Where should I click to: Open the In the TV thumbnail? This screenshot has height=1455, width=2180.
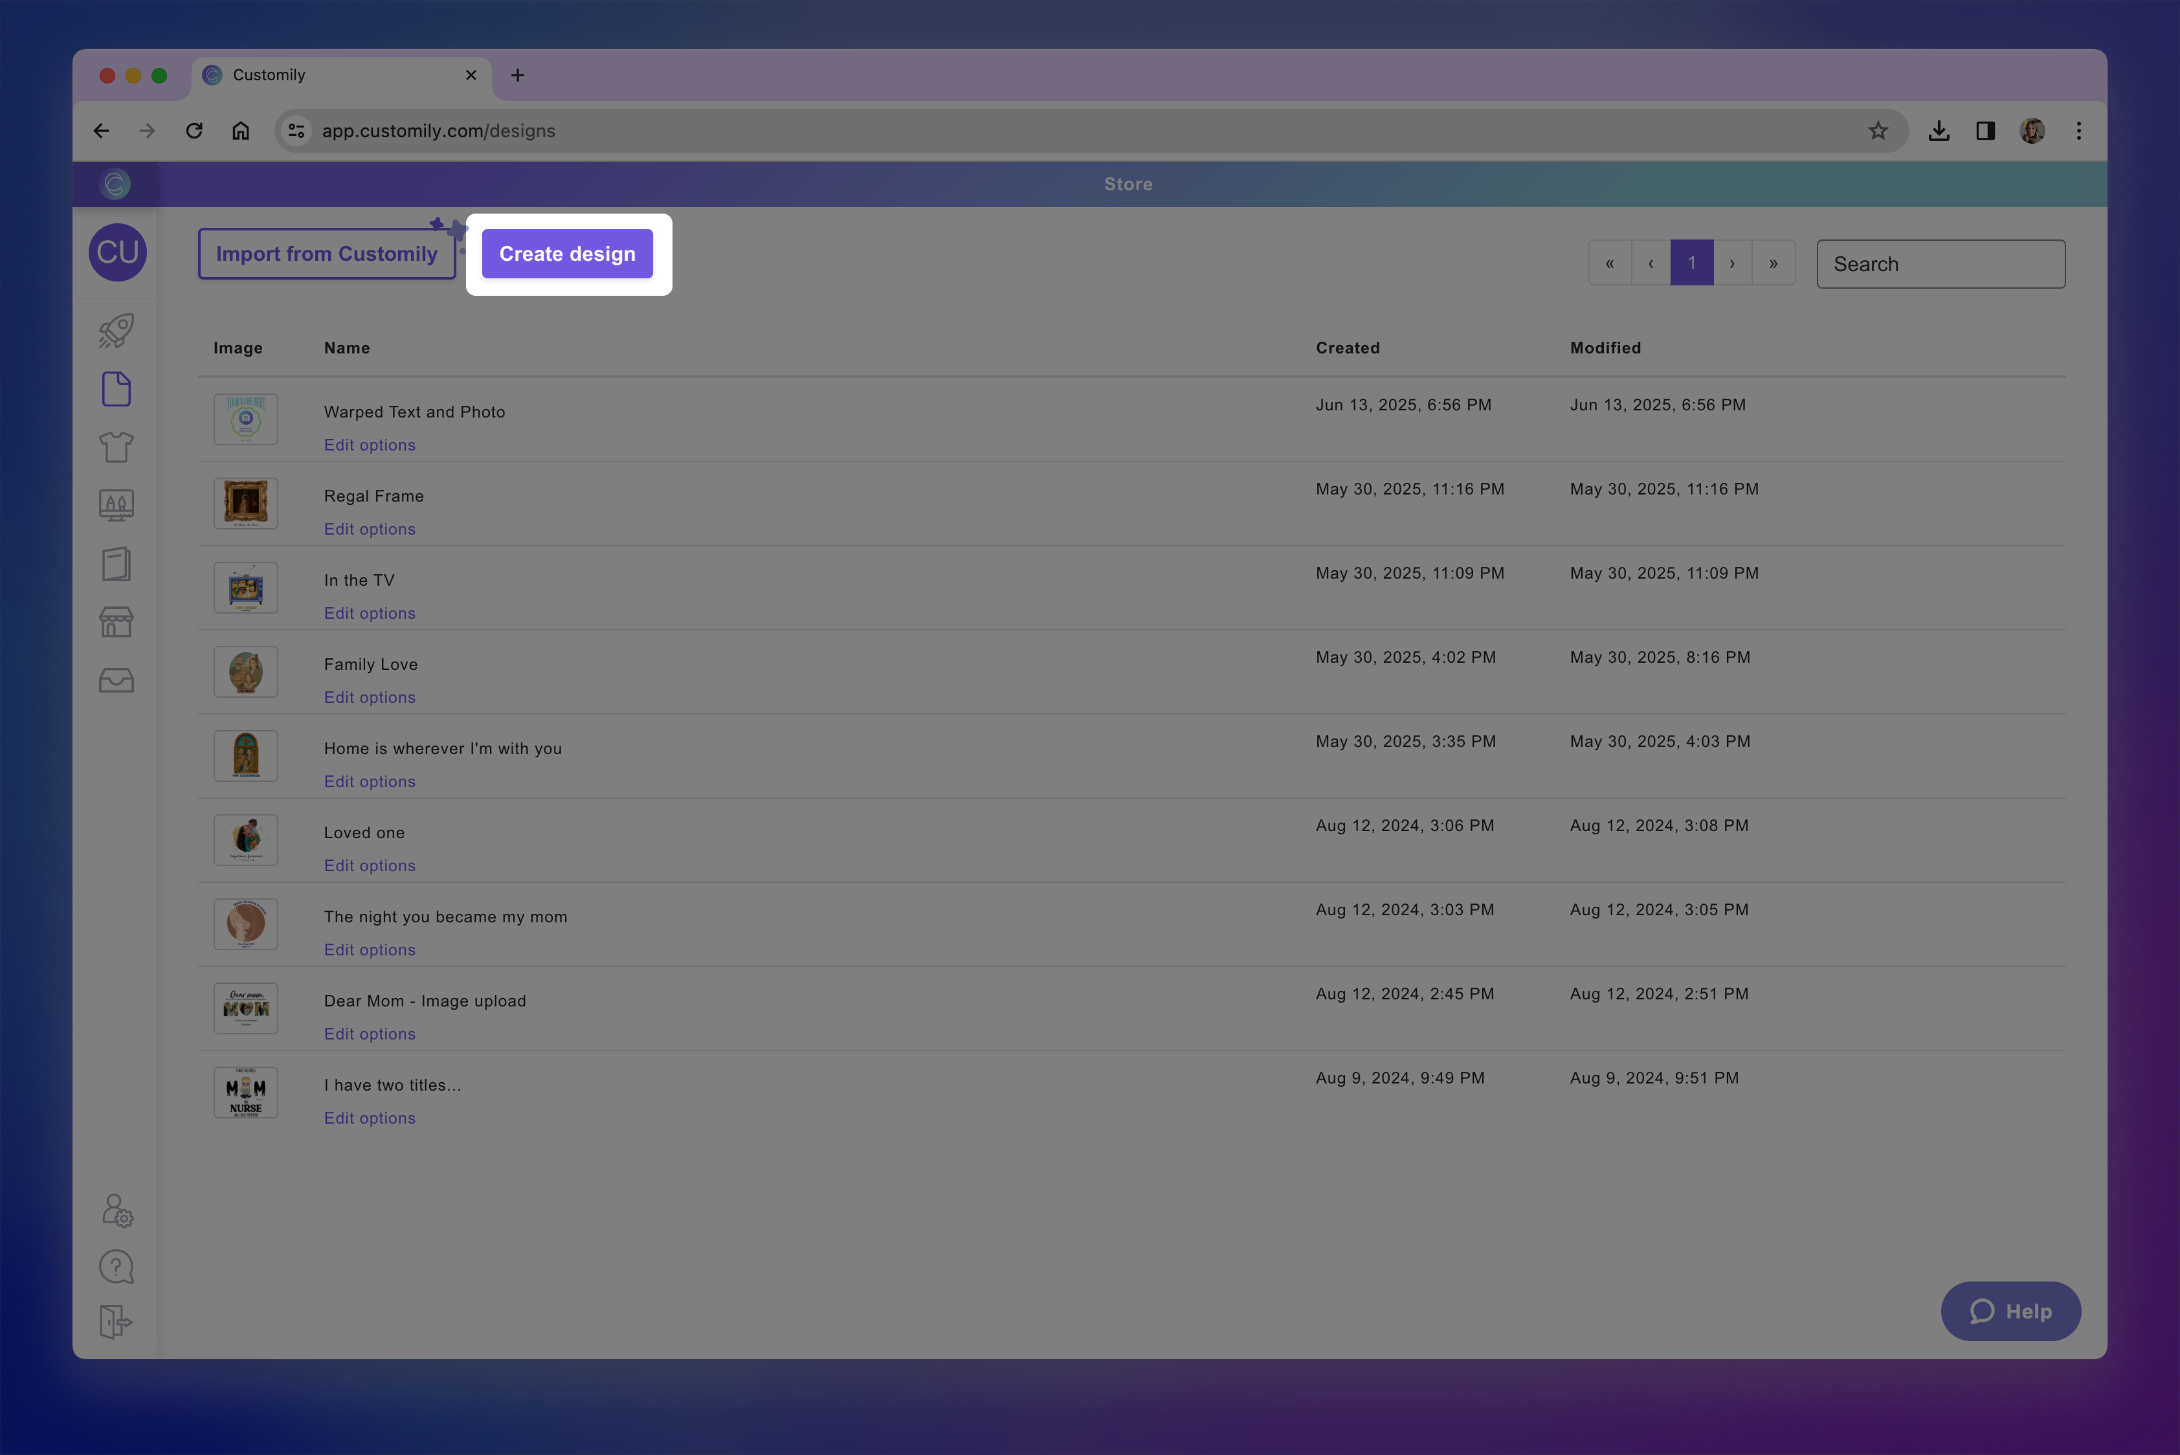tap(246, 588)
